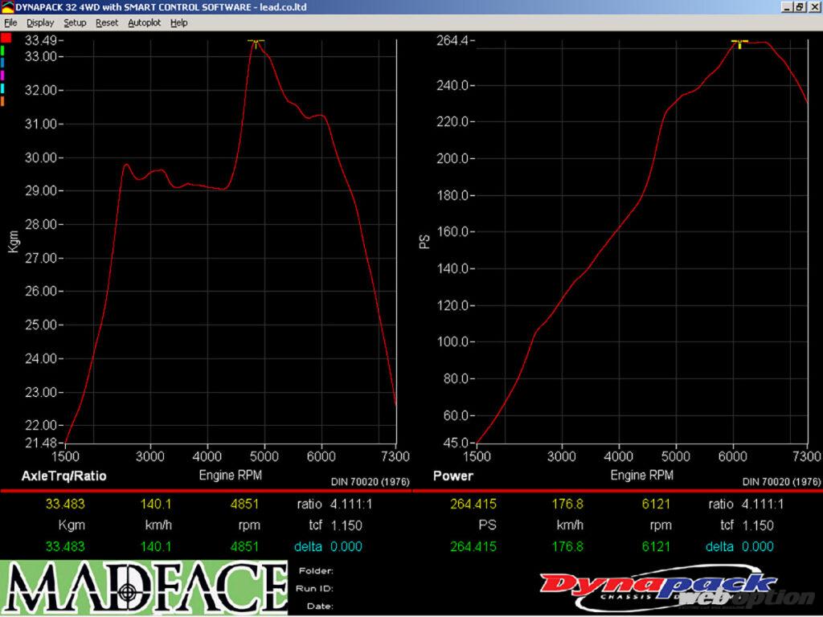Click the yellow peak marker on torque graph
Image resolution: width=823 pixels, height=617 pixels.
tap(256, 40)
